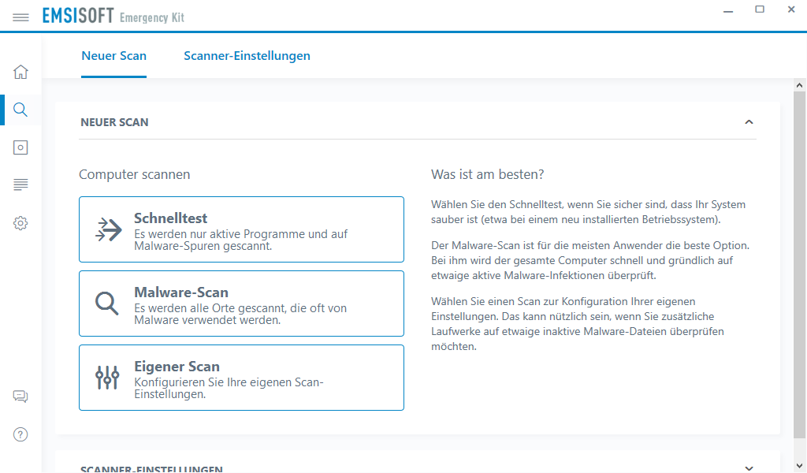
Task: Select the Scan magnifier sidebar icon
Action: pos(20,110)
